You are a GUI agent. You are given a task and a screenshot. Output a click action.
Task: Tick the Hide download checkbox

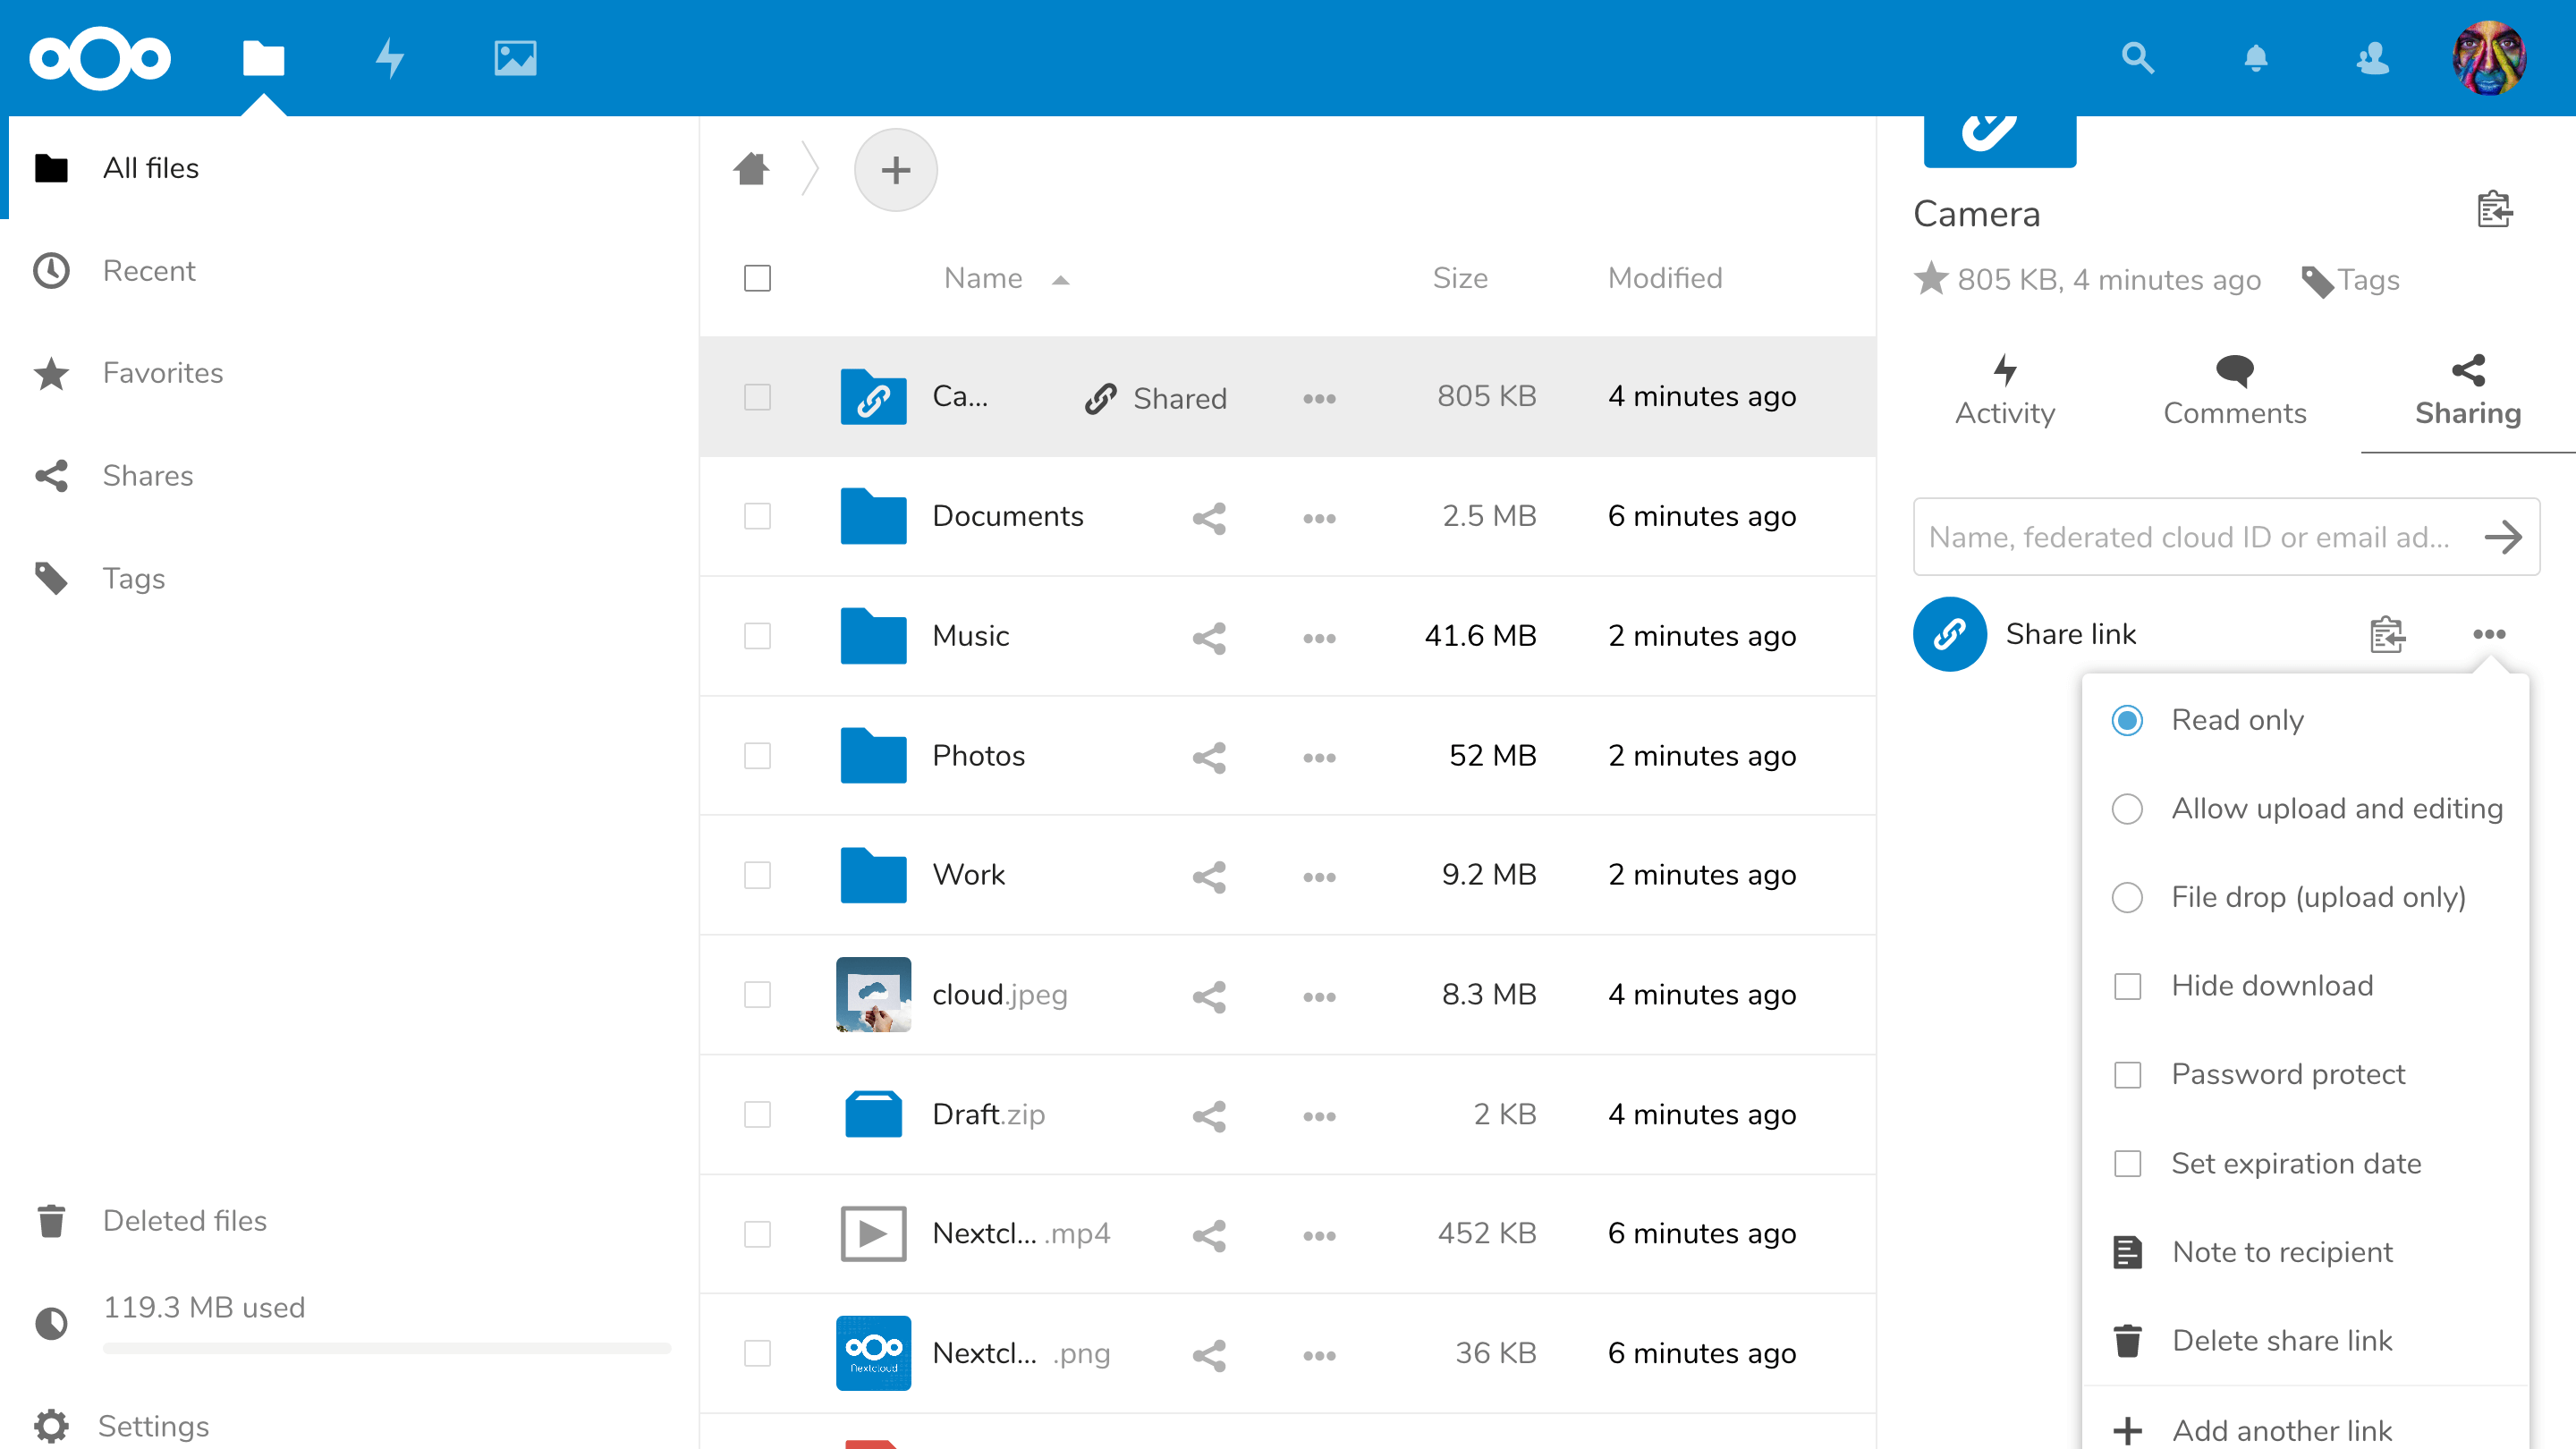(2127, 986)
